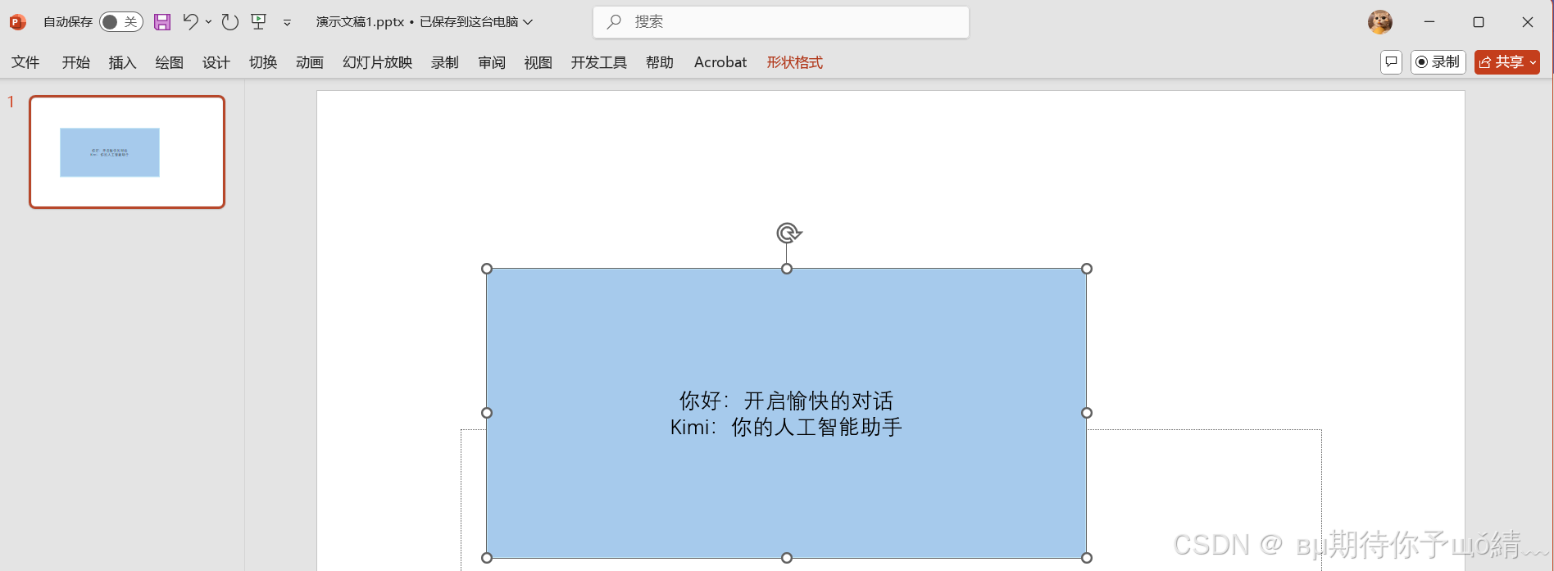Click the shape's top-left resize handle
The height and width of the screenshot is (571, 1554).
pos(487,269)
